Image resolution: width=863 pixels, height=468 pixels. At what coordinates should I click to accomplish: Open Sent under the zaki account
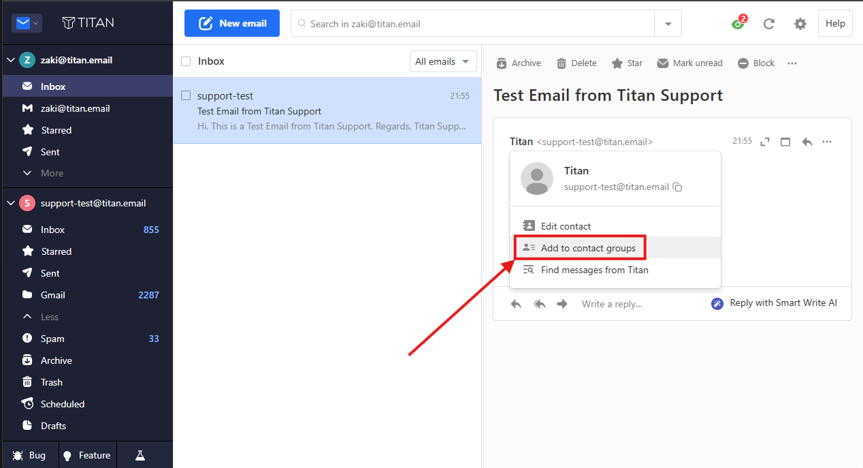pyautogui.click(x=86, y=152)
